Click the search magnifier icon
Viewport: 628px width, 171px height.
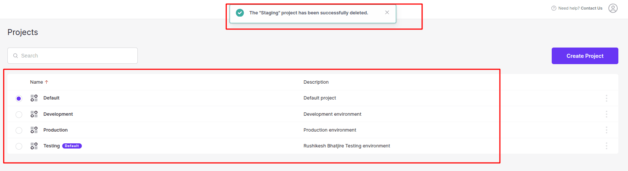pyautogui.click(x=16, y=56)
